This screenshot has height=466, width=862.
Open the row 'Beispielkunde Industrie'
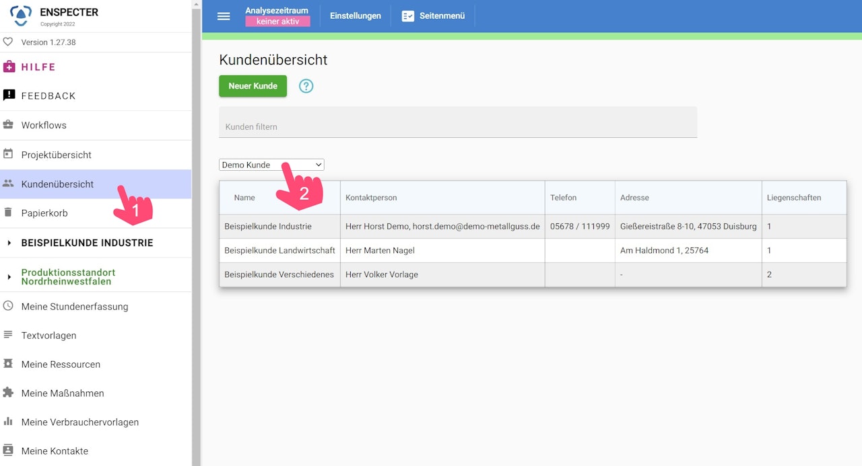point(533,227)
